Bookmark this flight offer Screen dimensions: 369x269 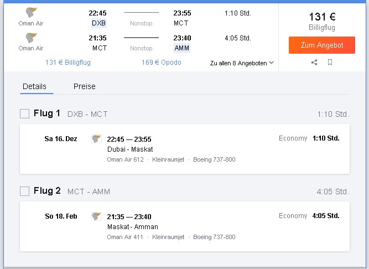point(330,63)
